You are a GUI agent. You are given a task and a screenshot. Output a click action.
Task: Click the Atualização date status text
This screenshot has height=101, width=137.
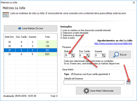[x=20, y=96]
